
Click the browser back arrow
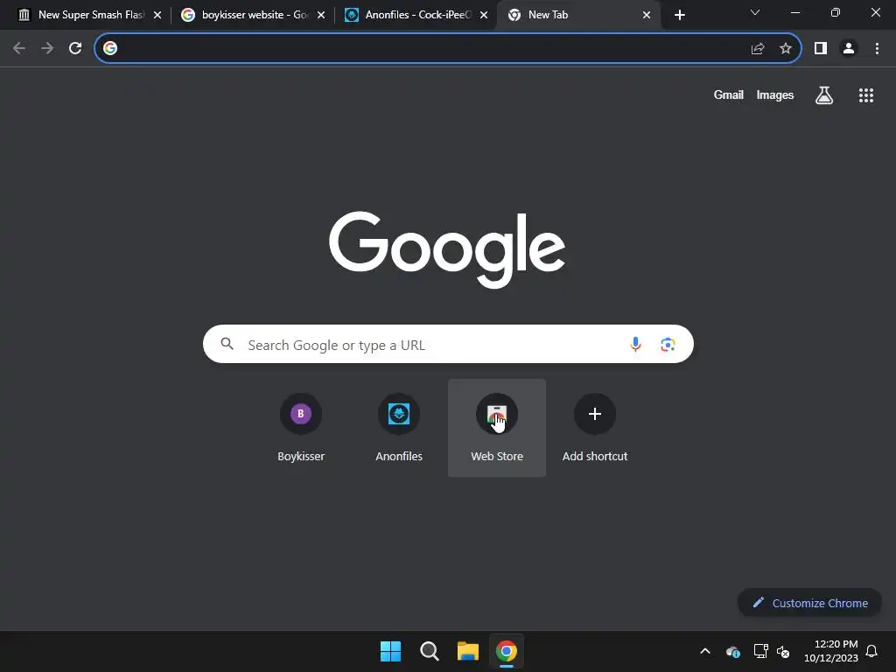click(x=19, y=49)
